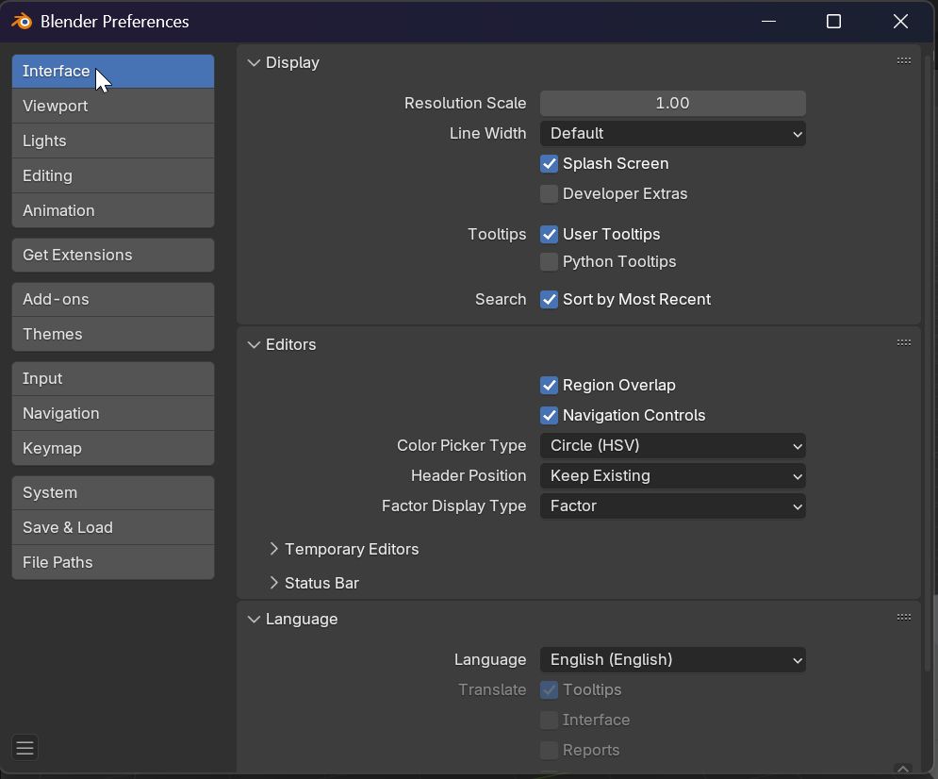The image size is (938, 779).
Task: Open the hamburger preferences menu icon
Action: (25, 748)
